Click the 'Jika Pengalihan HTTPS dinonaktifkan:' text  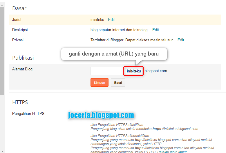(120, 136)
